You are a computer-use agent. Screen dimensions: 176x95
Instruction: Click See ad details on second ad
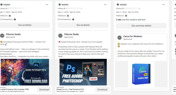pos(83,25)
